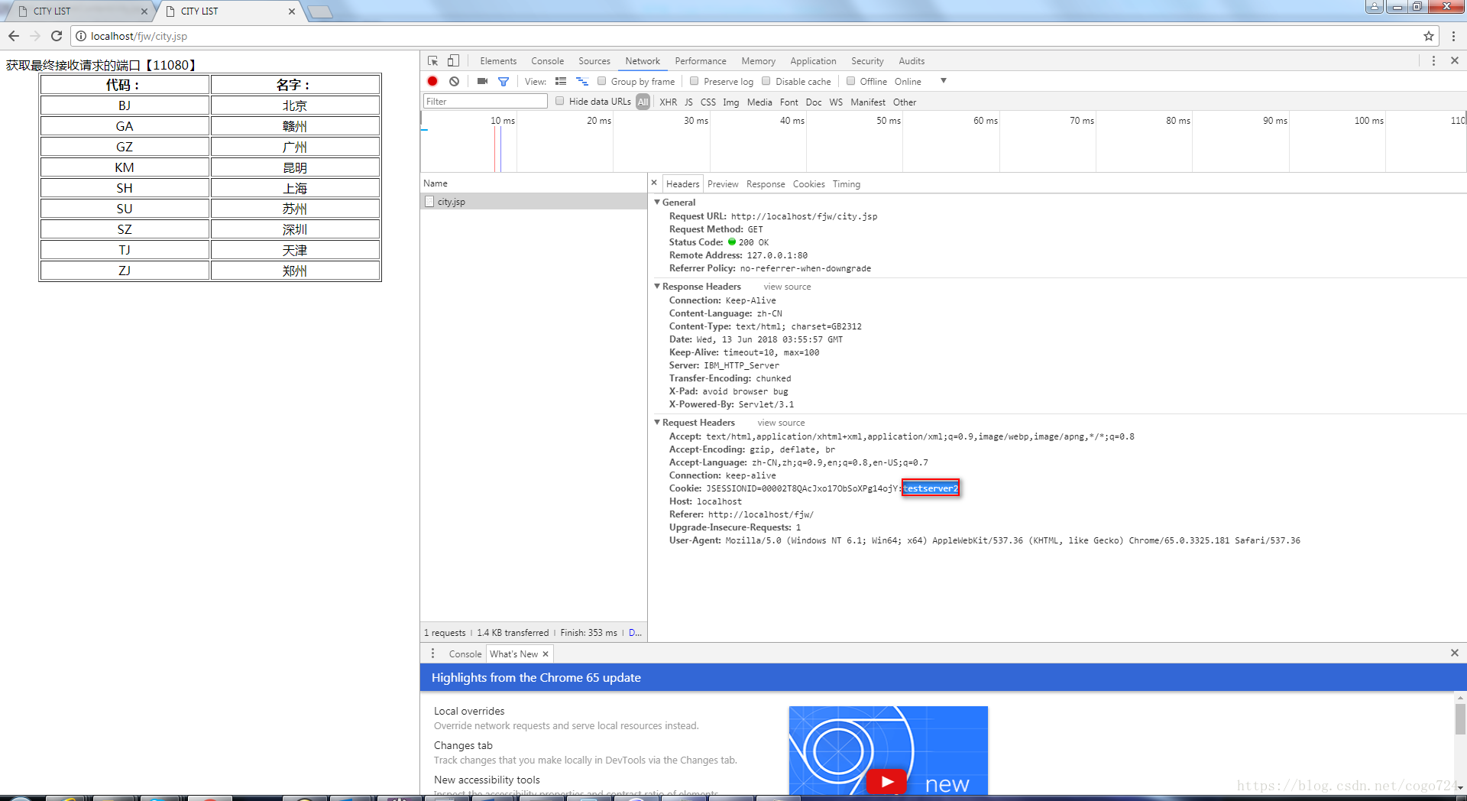The width and height of the screenshot is (1467, 801).
Task: Close the second CITY LIST browser tab
Action: 292,11
